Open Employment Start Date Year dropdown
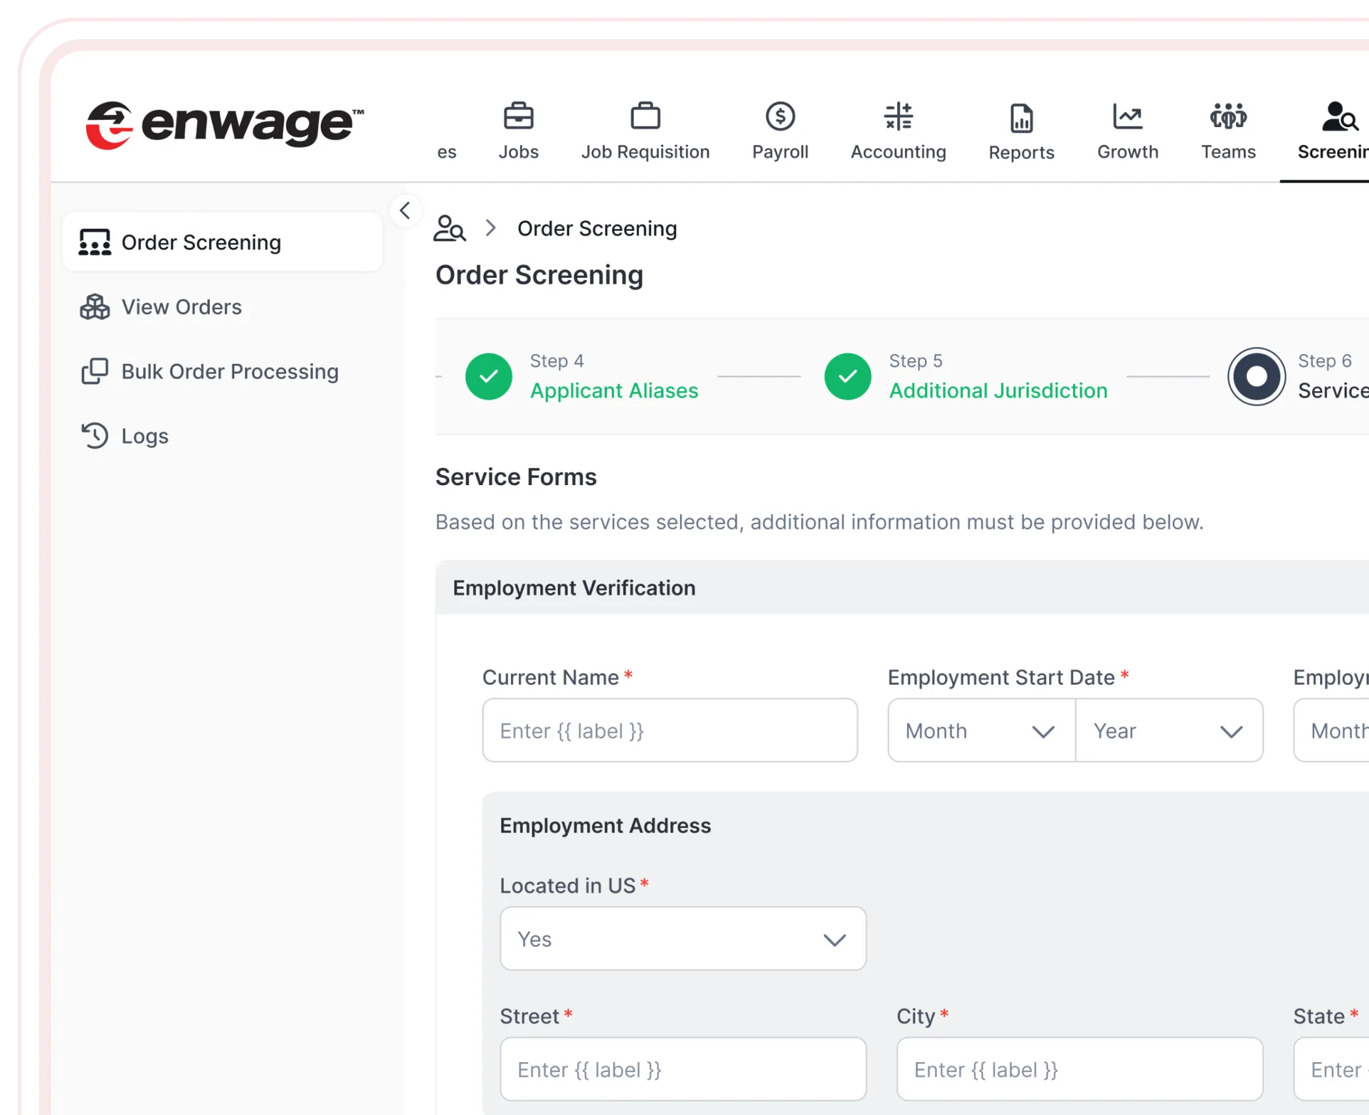1369x1115 pixels. pos(1168,731)
